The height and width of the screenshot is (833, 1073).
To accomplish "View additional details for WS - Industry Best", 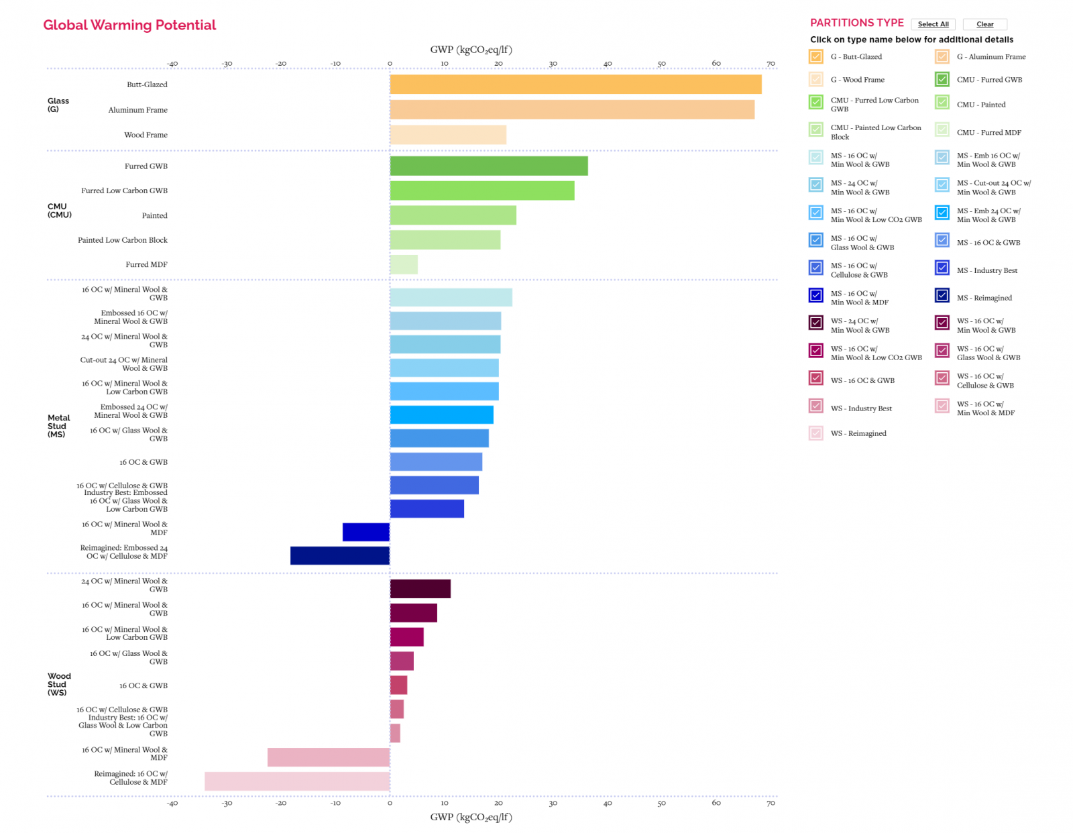I will 863,407.
